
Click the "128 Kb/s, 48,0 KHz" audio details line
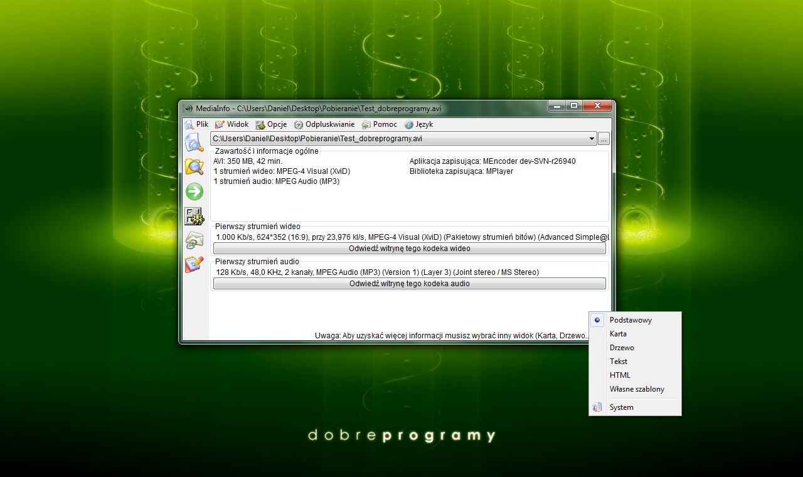[377, 272]
